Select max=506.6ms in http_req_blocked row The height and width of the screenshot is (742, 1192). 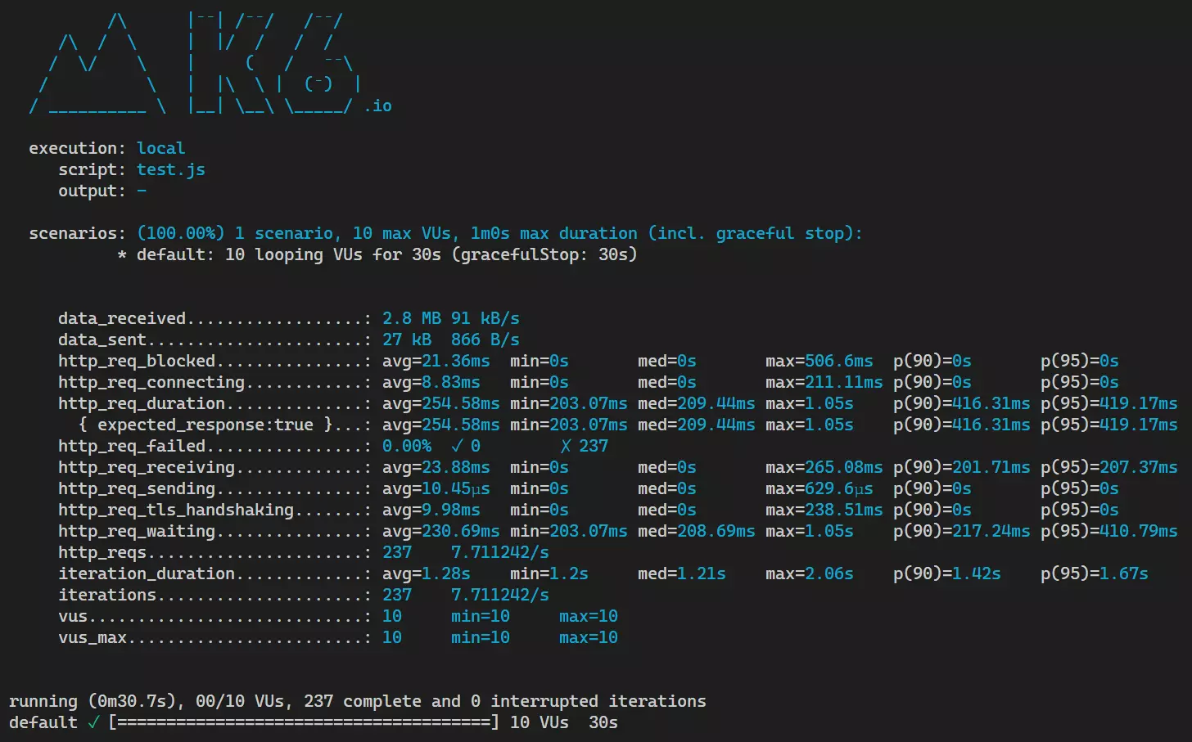[x=819, y=361]
